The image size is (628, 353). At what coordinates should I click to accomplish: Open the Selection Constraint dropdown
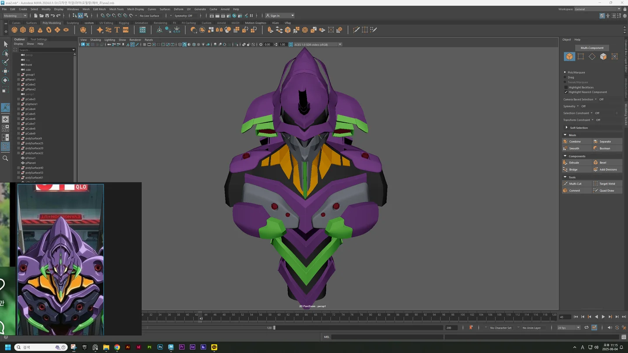[x=592, y=113]
